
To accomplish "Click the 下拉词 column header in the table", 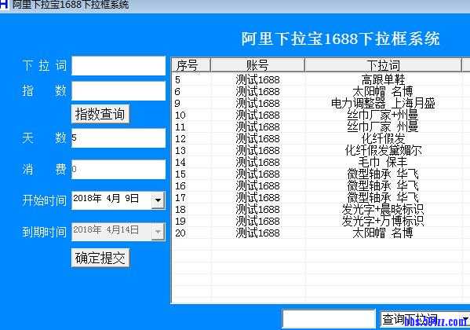I will point(383,65).
